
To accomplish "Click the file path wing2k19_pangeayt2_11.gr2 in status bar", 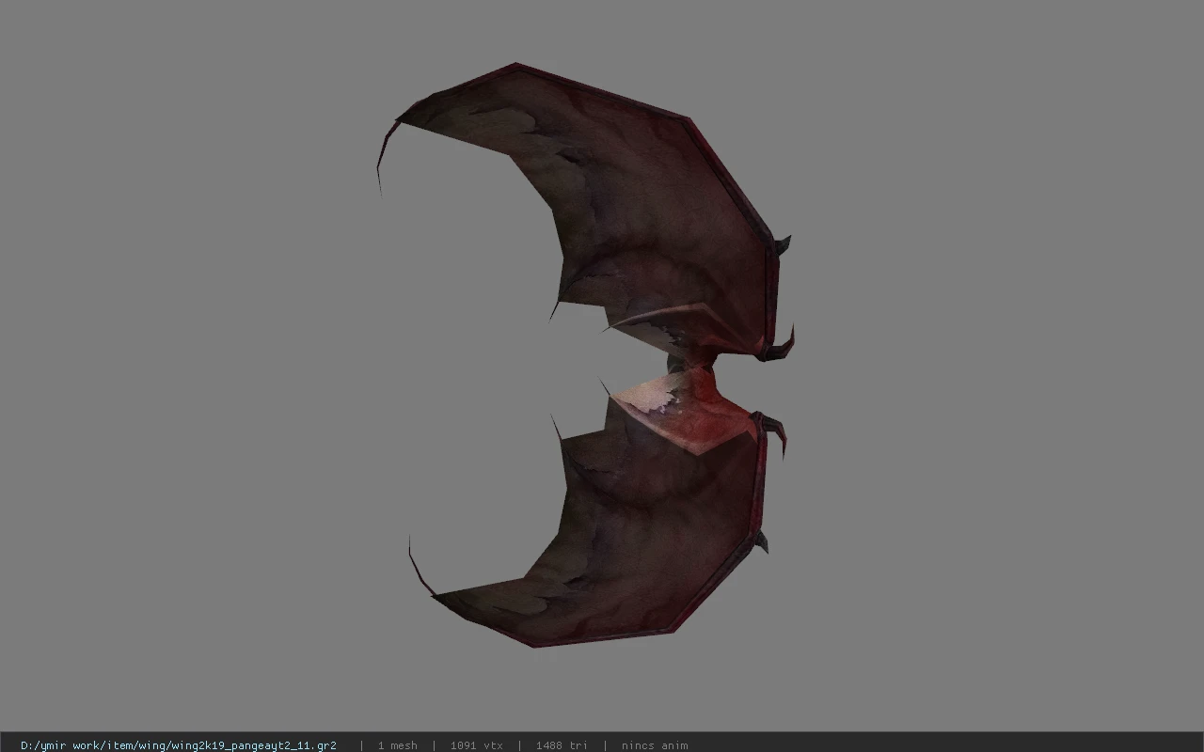I will click(x=179, y=745).
